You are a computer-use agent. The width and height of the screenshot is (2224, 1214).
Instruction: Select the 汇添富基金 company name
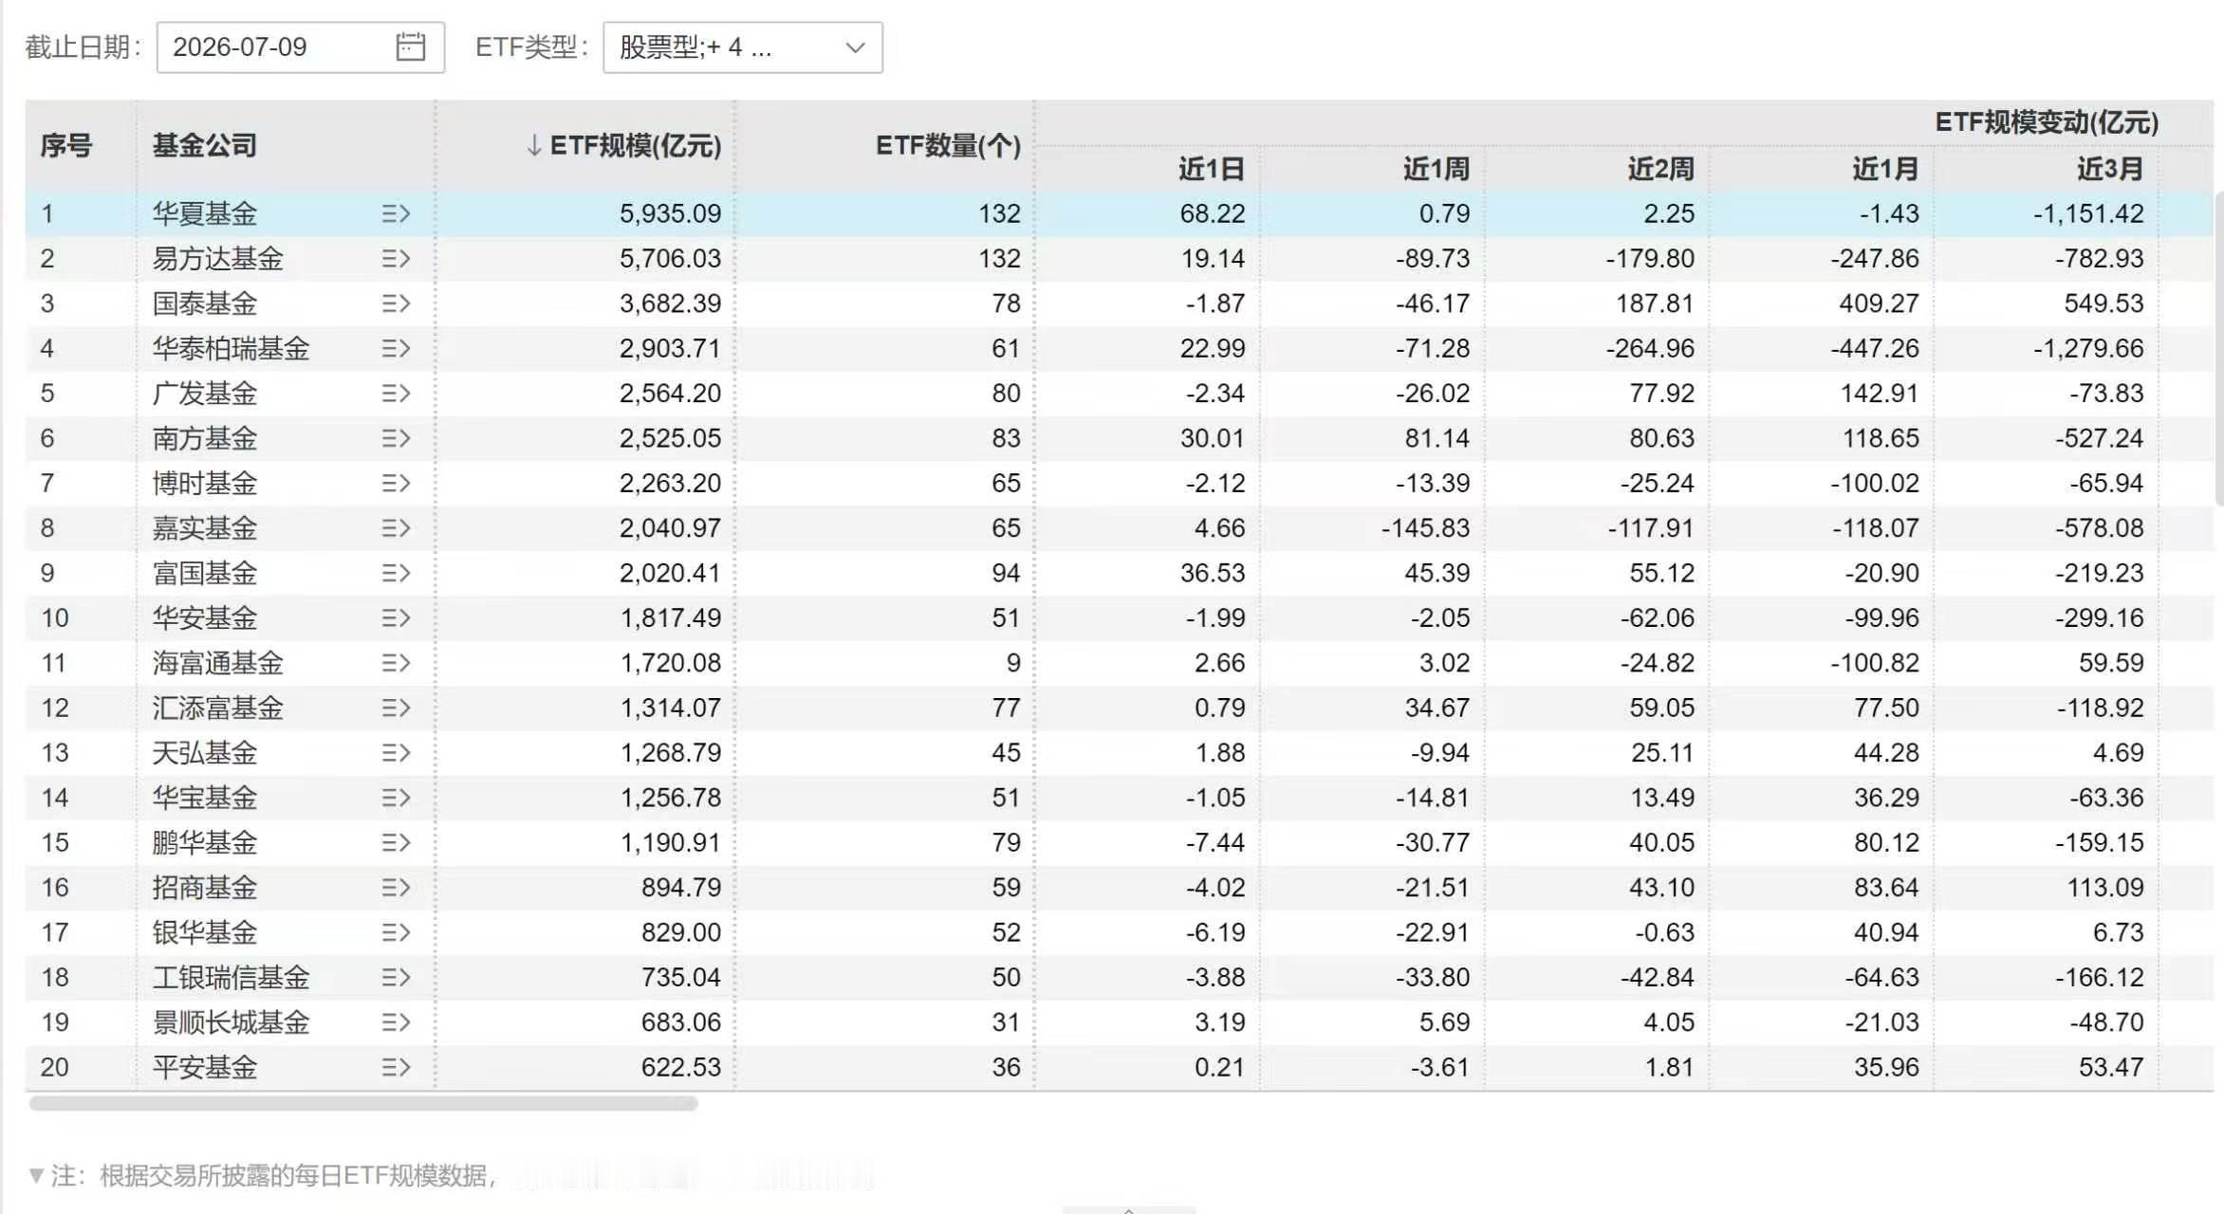pyautogui.click(x=218, y=708)
